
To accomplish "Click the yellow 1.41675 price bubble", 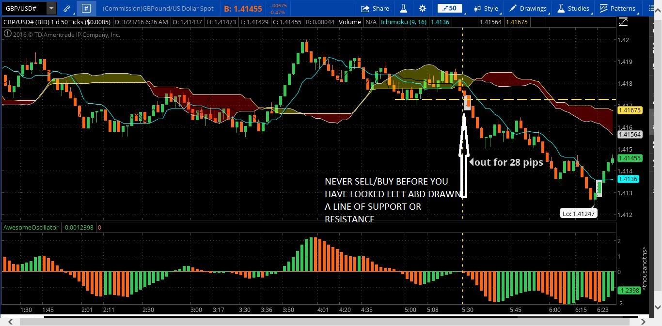I will (x=630, y=110).
